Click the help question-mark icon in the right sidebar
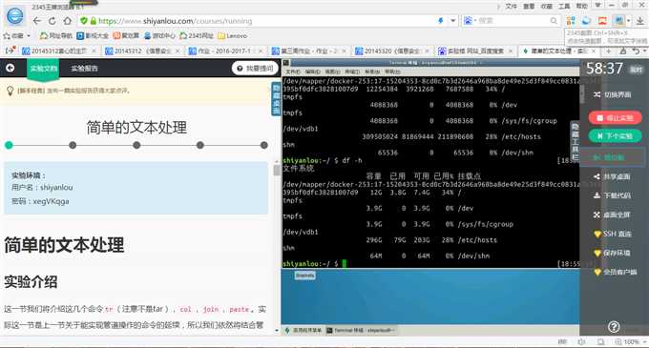This screenshot has width=649, height=348. [614, 327]
